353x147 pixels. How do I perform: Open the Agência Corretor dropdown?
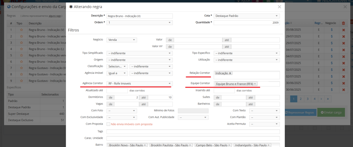click(139, 84)
